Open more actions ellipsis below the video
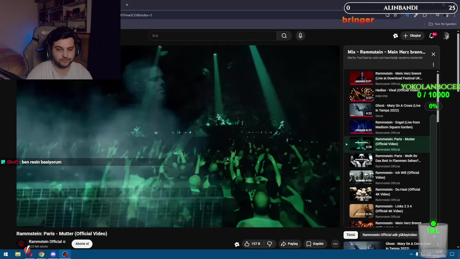The height and width of the screenshot is (259, 460). click(x=335, y=244)
